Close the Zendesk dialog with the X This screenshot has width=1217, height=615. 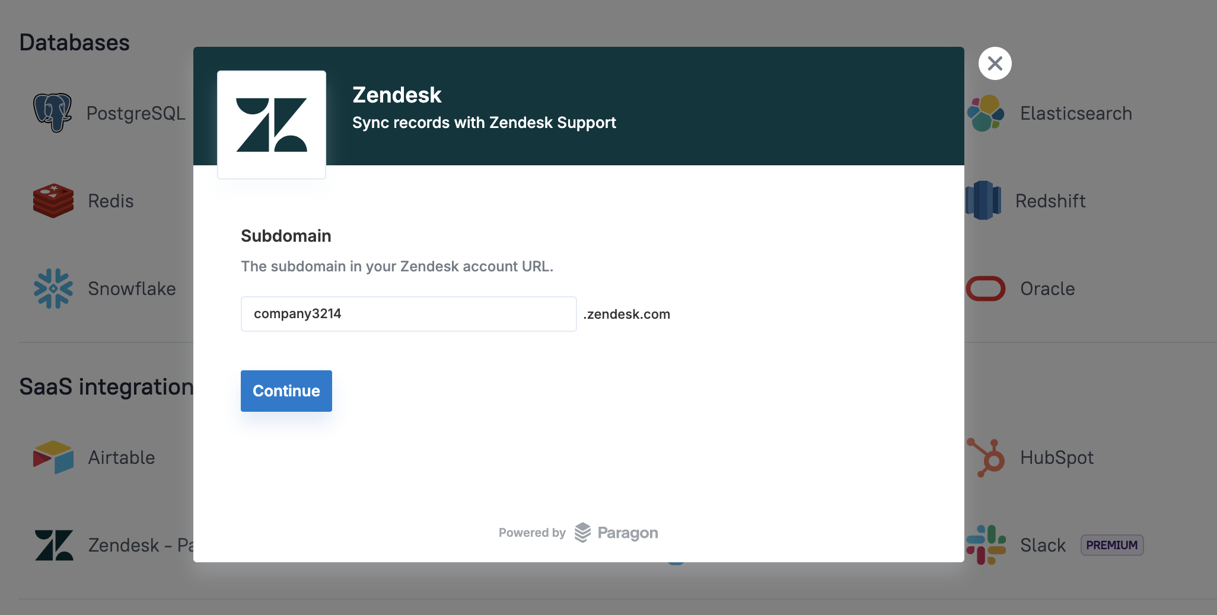click(995, 63)
